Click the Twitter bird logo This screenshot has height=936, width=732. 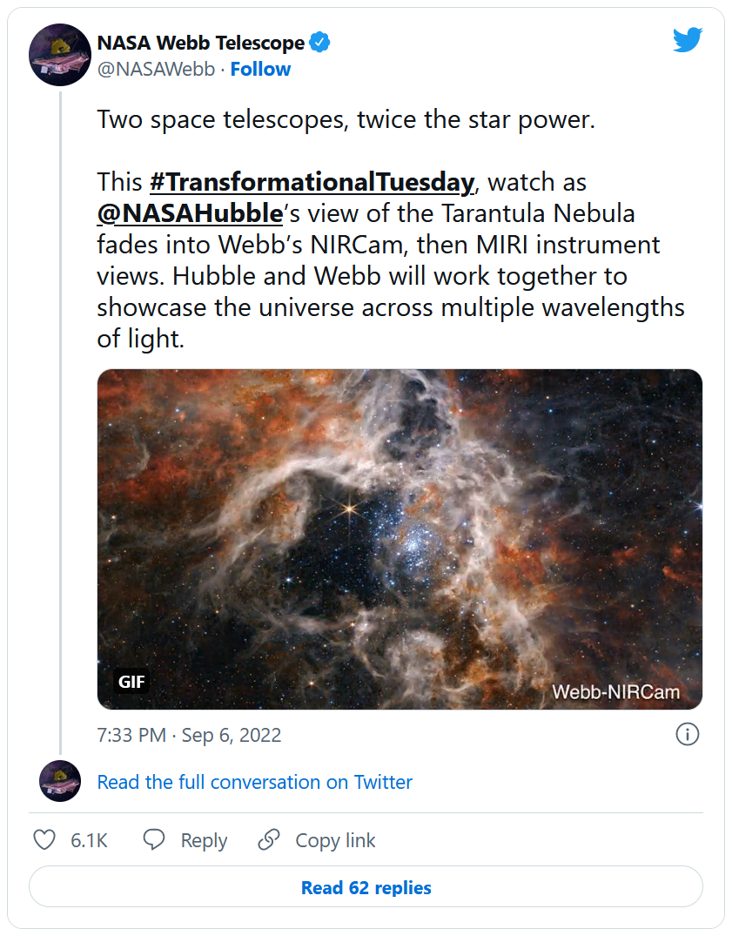click(x=687, y=39)
